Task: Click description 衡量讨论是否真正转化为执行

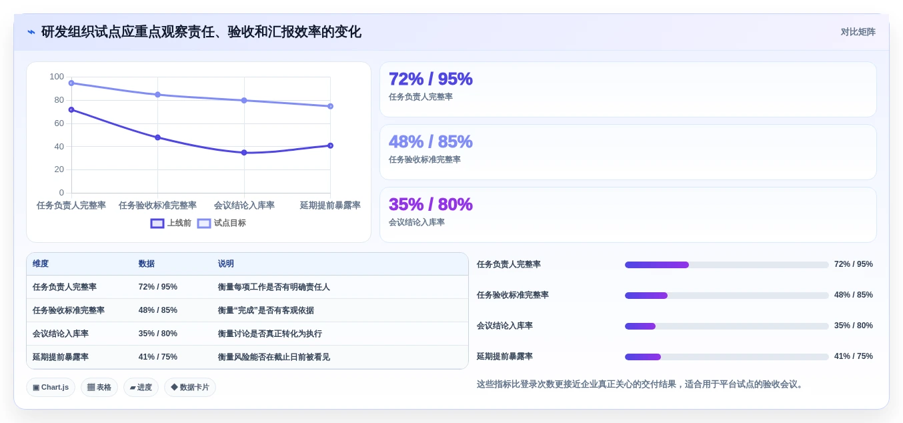Action: click(270, 334)
